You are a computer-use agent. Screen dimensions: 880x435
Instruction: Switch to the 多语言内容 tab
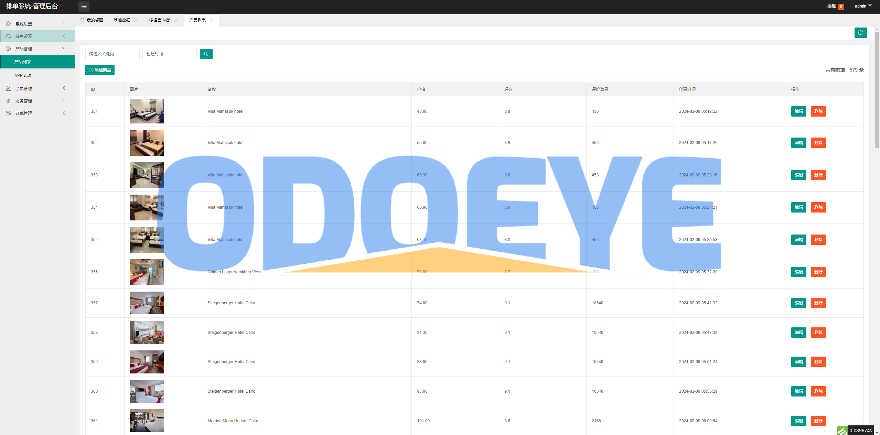tap(160, 20)
